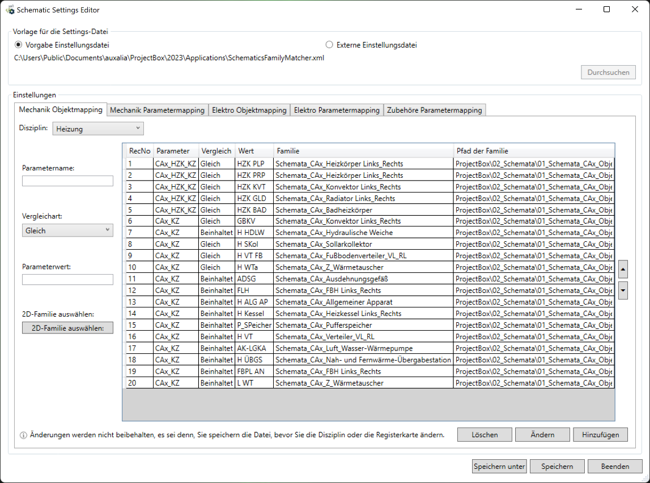
Task: Click the Speichern unter button
Action: coord(499,467)
